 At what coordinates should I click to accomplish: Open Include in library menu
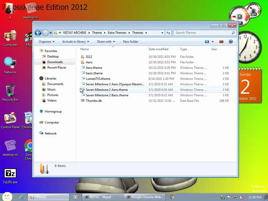tap(76, 42)
